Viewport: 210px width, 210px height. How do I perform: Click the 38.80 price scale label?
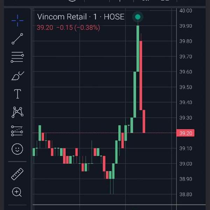click(x=185, y=194)
